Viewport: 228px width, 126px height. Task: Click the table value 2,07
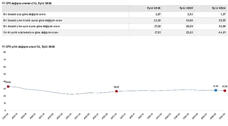pyautogui.click(x=158, y=14)
